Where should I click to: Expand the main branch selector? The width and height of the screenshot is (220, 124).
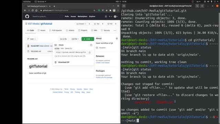[x=31, y=39]
